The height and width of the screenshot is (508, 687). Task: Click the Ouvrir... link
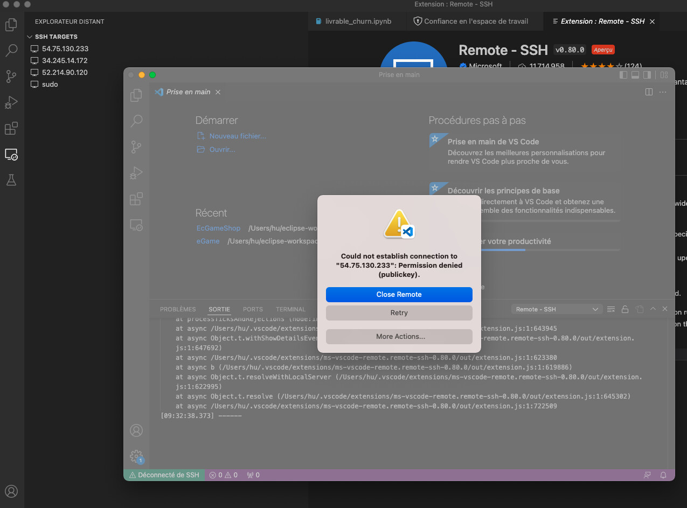tap(222, 149)
